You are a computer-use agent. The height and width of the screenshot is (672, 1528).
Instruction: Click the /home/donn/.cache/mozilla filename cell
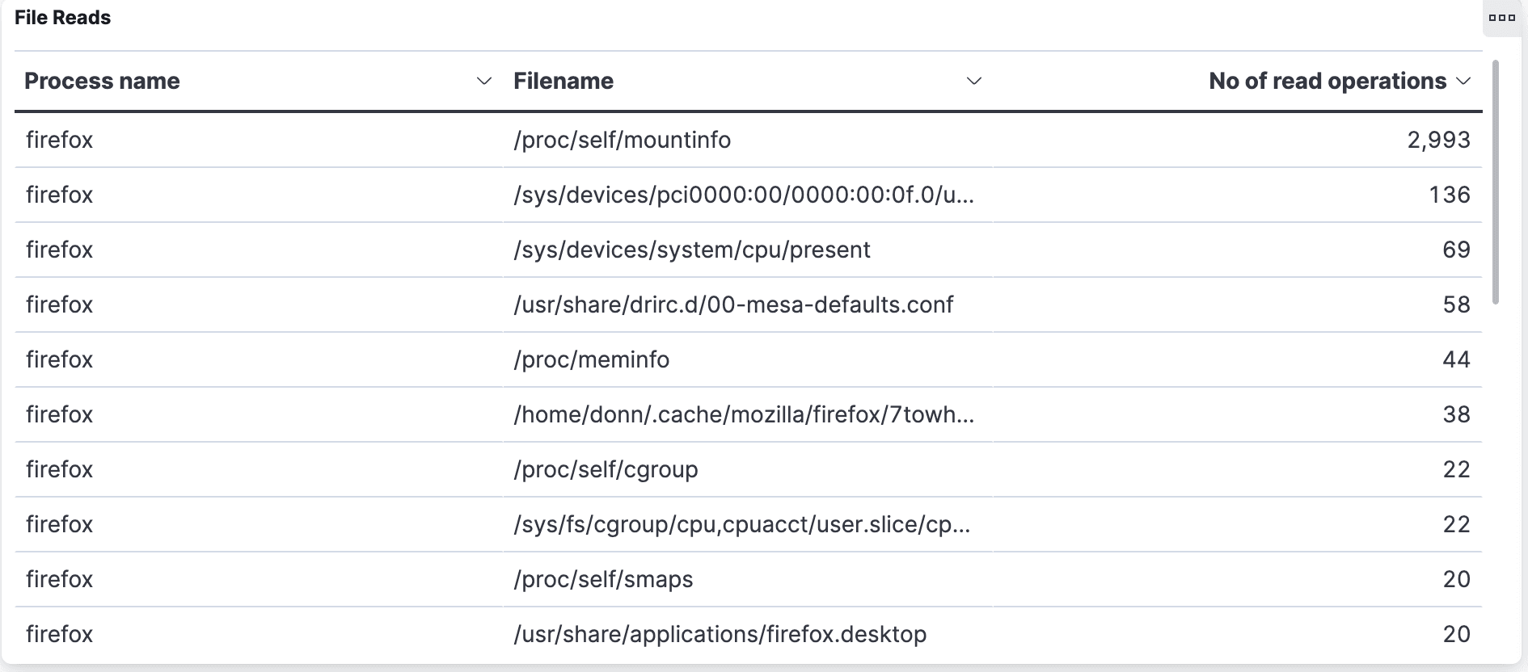pos(743,414)
